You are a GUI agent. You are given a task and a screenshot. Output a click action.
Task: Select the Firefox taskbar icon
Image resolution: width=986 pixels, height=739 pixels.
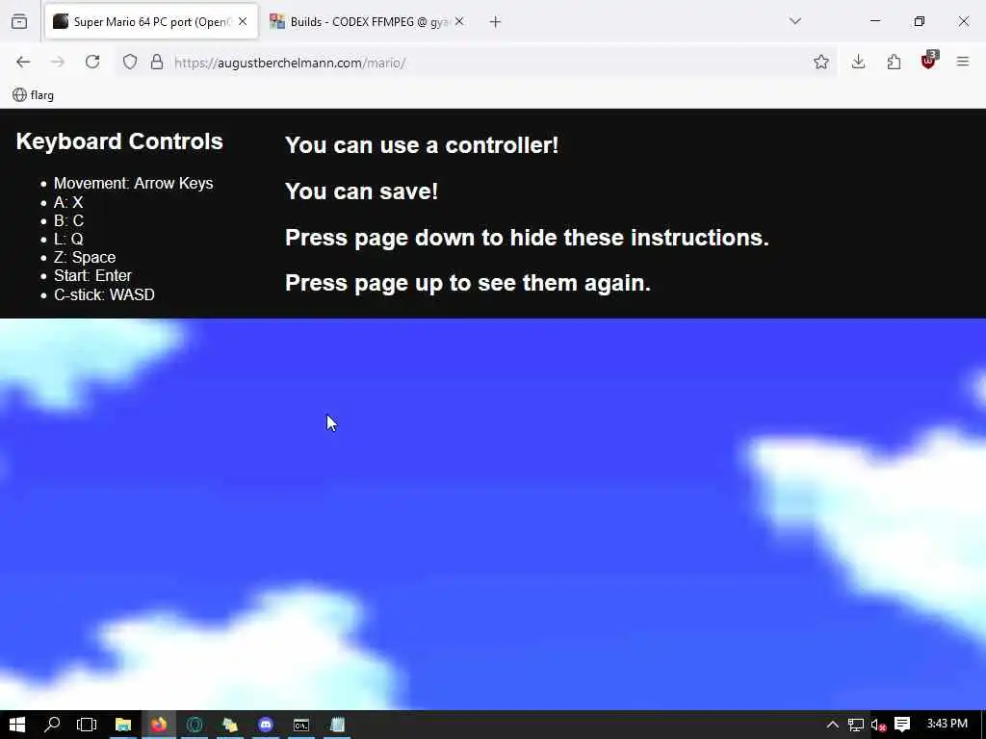point(159,725)
